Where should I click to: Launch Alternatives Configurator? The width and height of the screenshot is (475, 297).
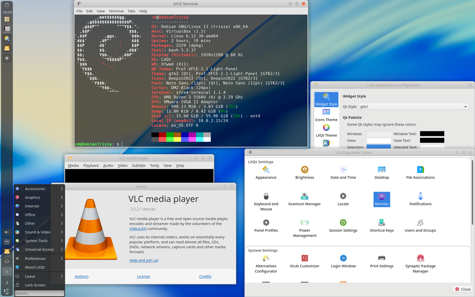click(x=266, y=264)
